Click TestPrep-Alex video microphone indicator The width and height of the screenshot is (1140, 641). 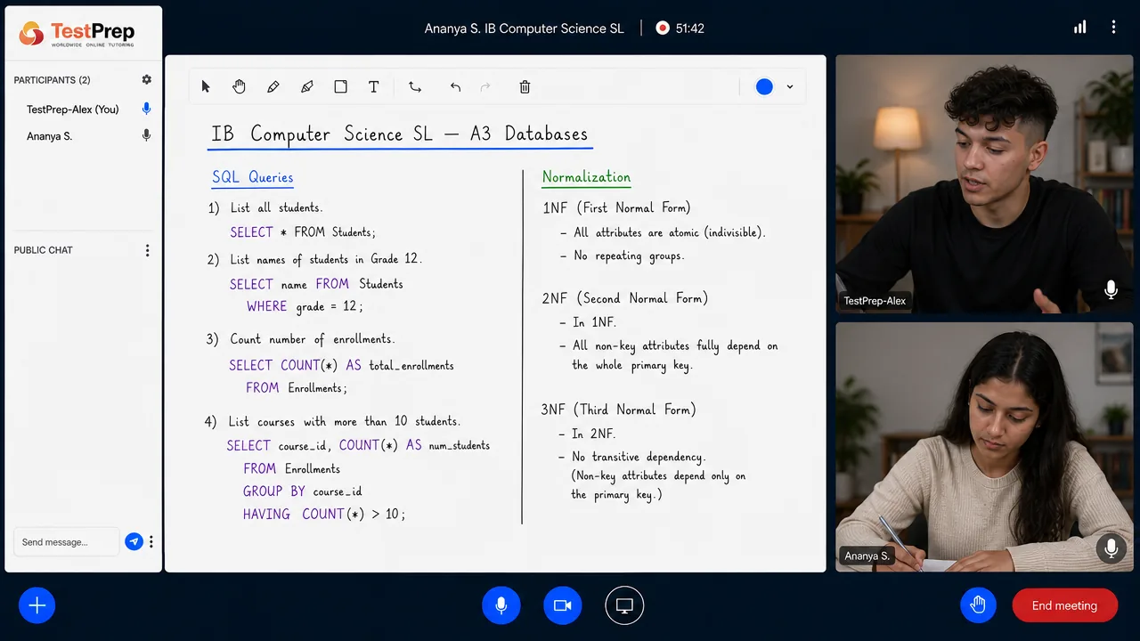coord(1111,290)
